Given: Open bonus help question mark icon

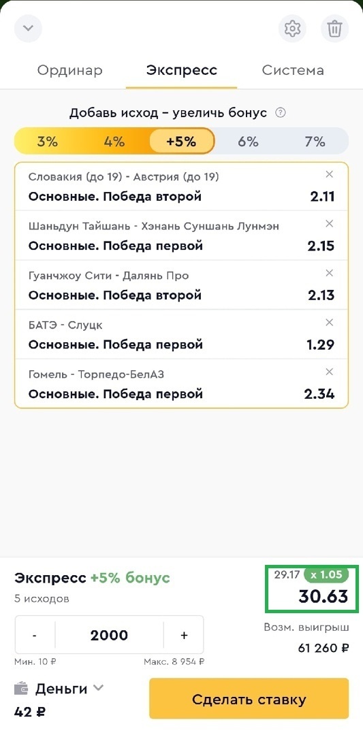Looking at the screenshot, I should 281,112.
